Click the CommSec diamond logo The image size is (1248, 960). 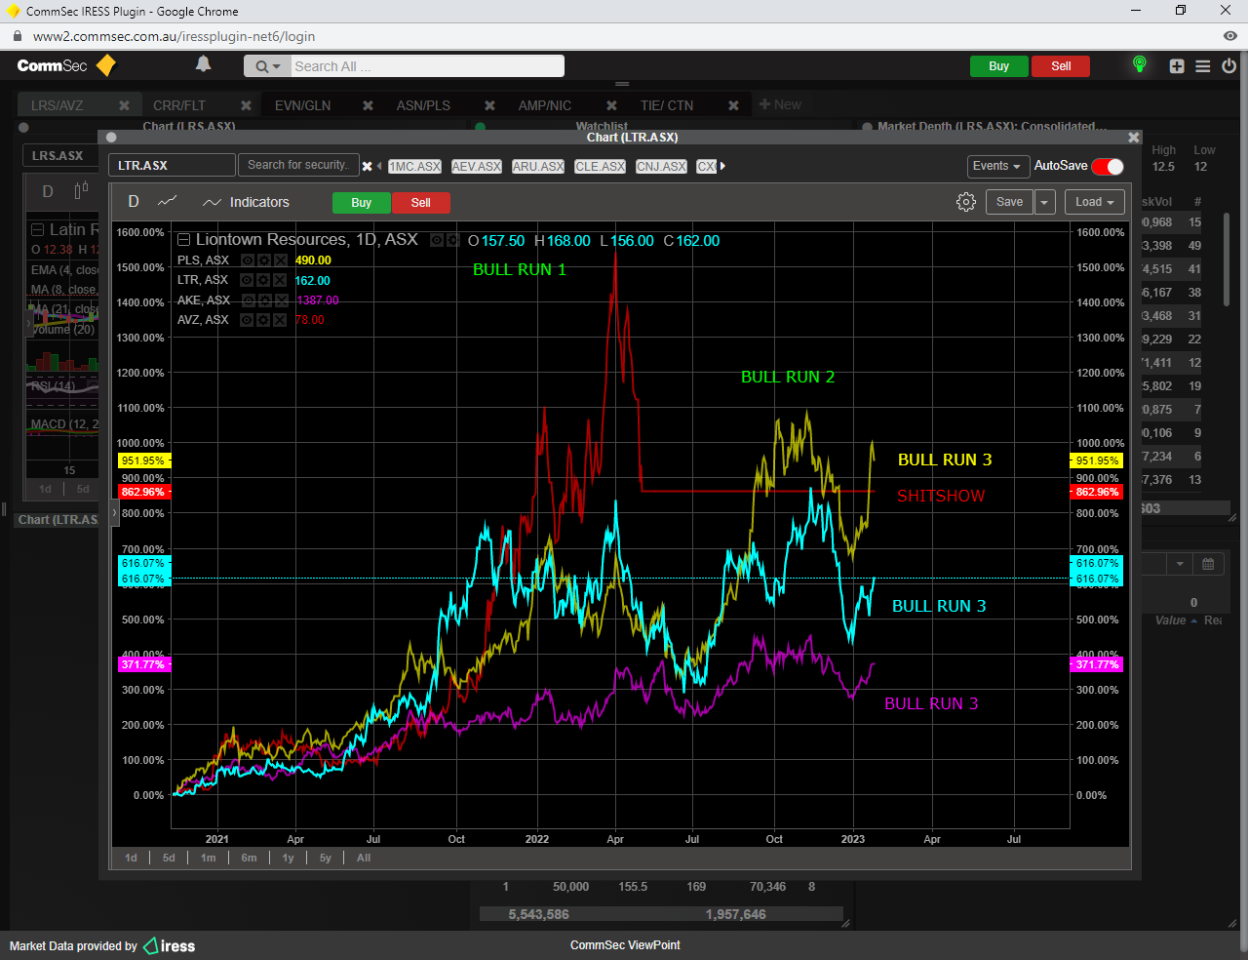(x=106, y=65)
